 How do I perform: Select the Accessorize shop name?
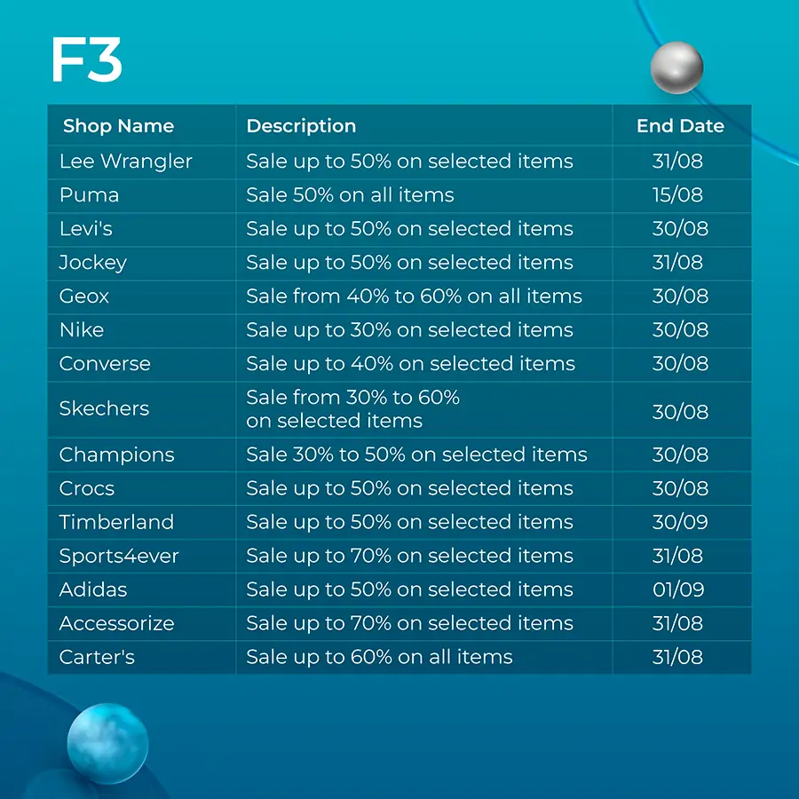(x=116, y=624)
